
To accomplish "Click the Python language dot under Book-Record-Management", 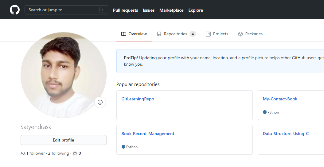I will (x=123, y=147).
